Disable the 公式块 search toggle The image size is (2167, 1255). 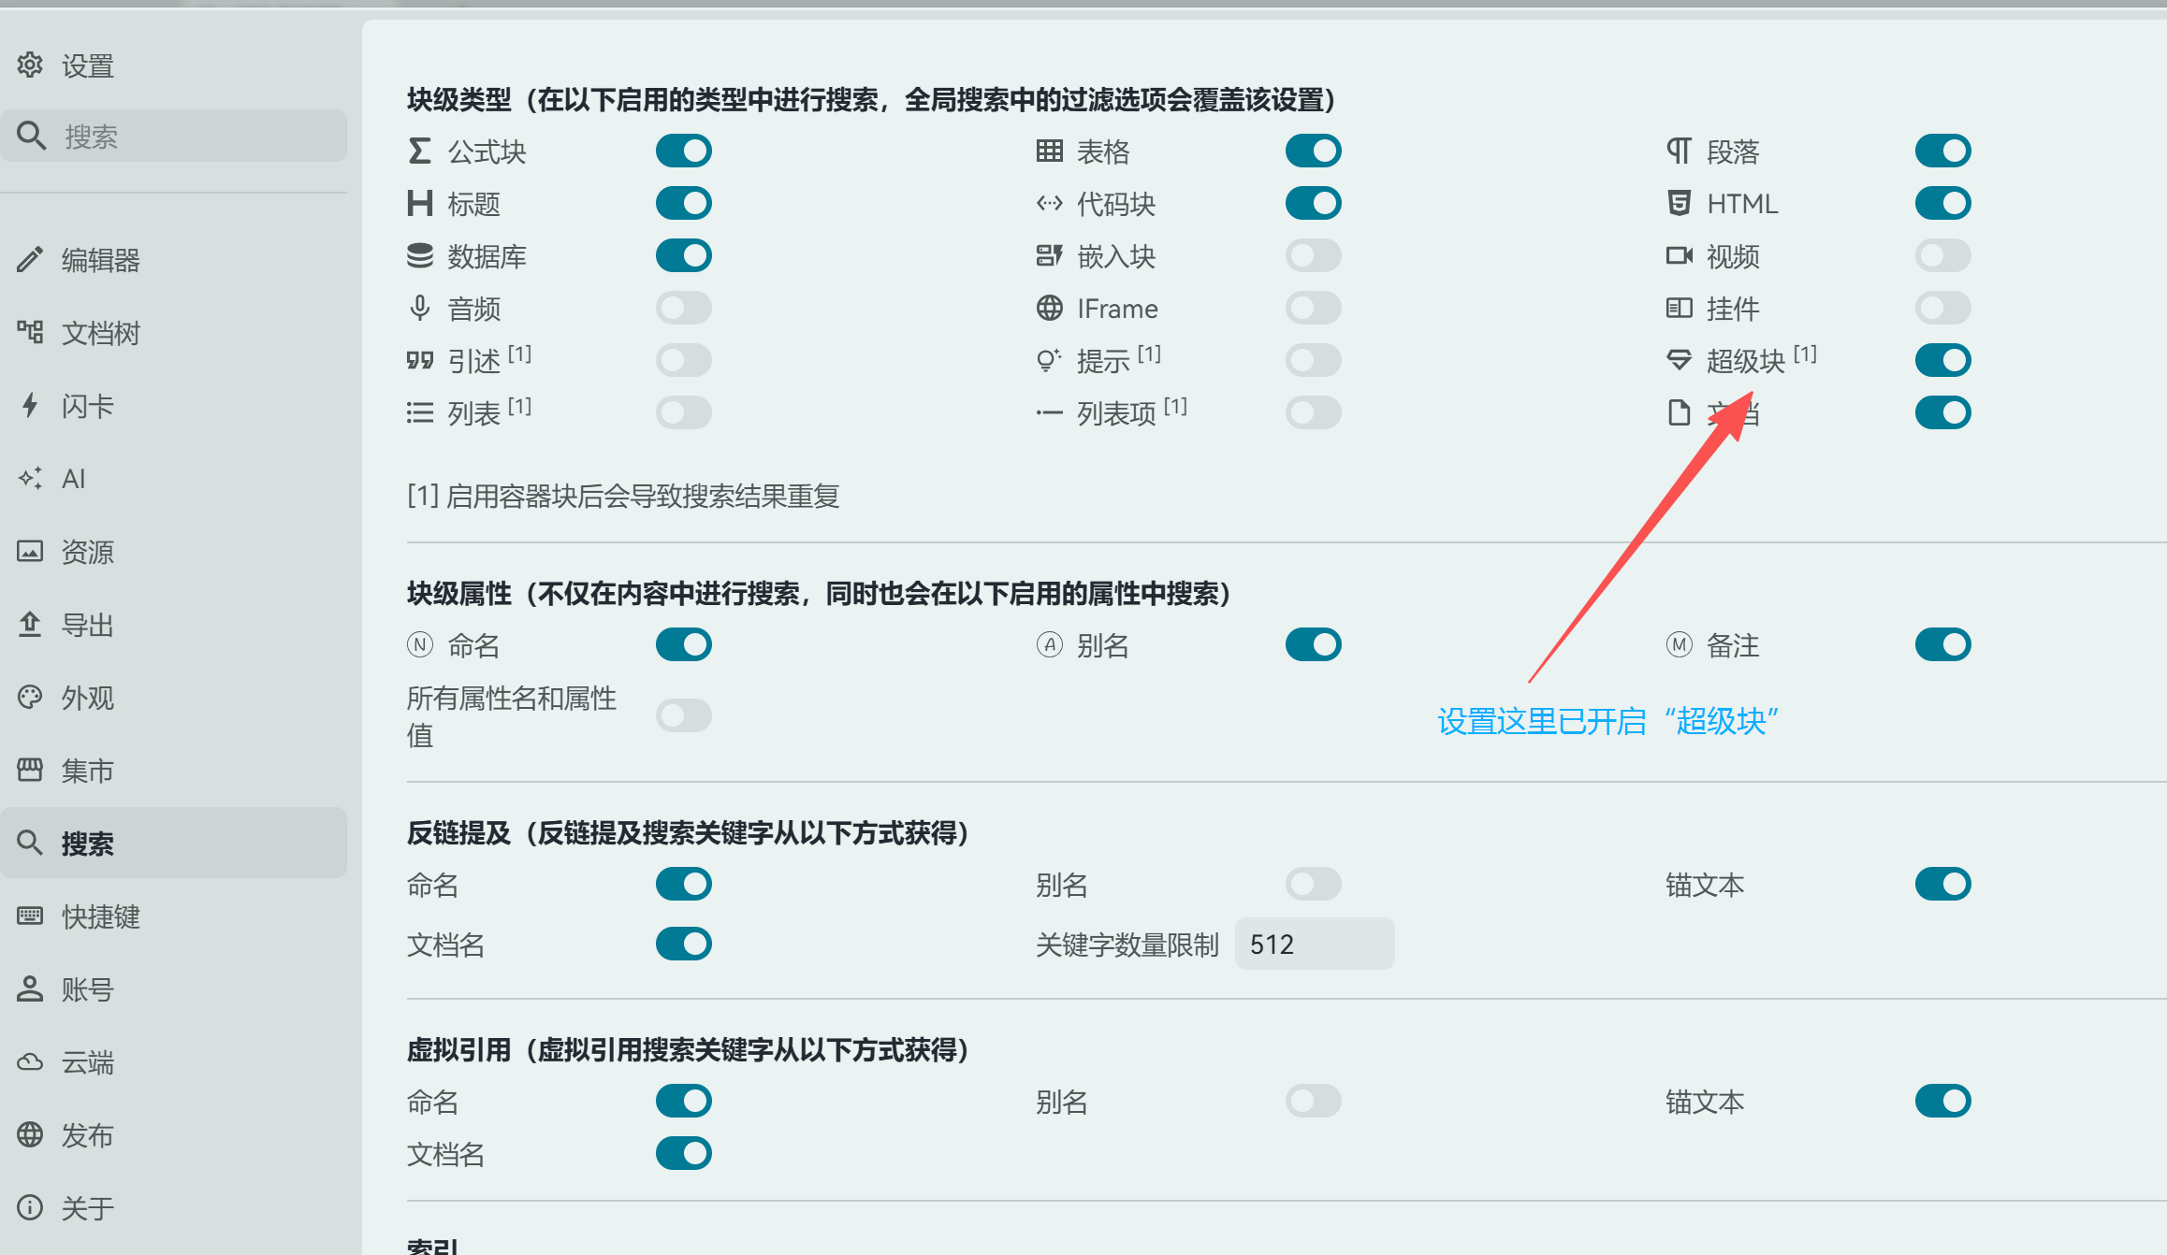[684, 150]
